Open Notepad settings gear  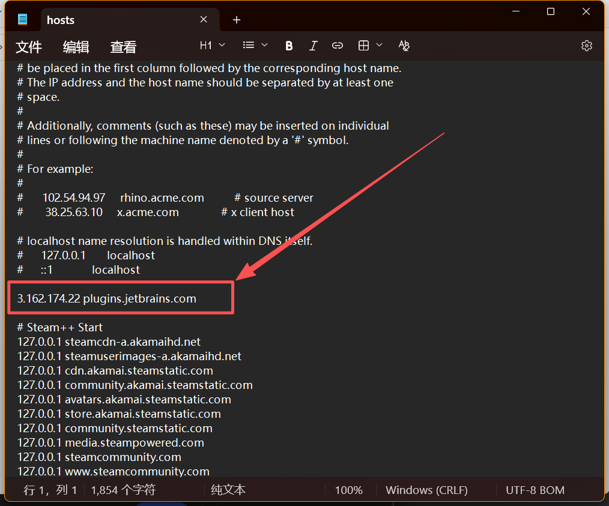coord(586,46)
